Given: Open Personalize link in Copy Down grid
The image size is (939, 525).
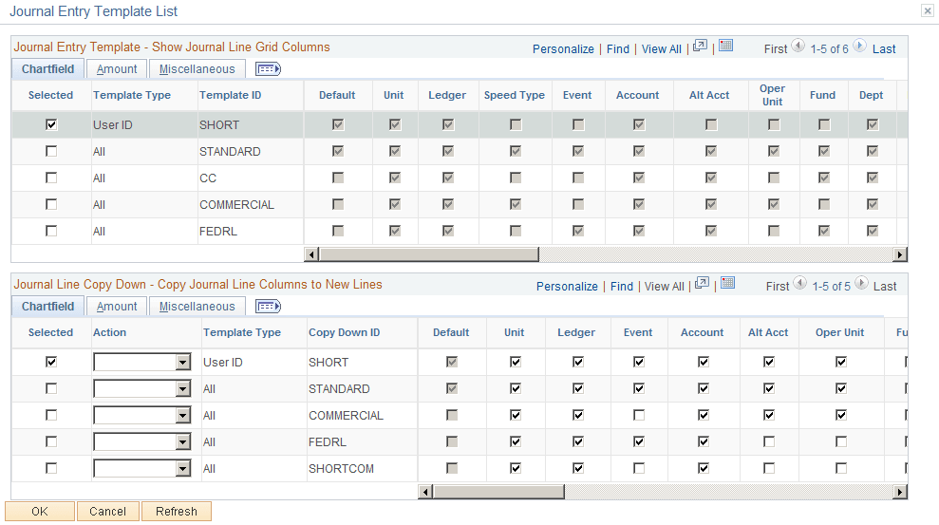Looking at the screenshot, I should (567, 286).
